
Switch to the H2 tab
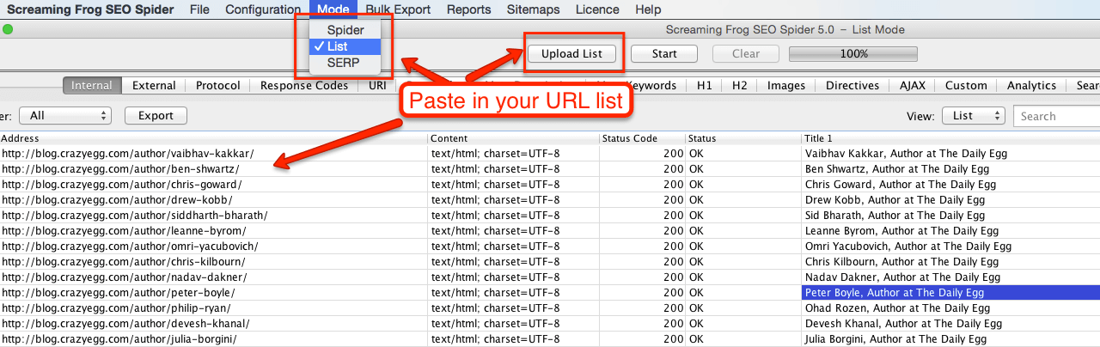(739, 85)
